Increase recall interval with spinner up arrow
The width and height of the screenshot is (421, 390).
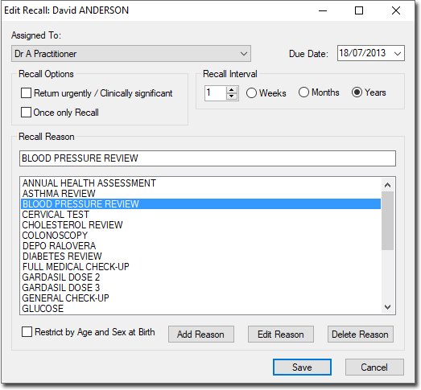pyautogui.click(x=232, y=90)
